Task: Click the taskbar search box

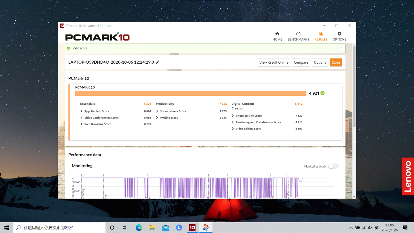Action: pos(59,228)
